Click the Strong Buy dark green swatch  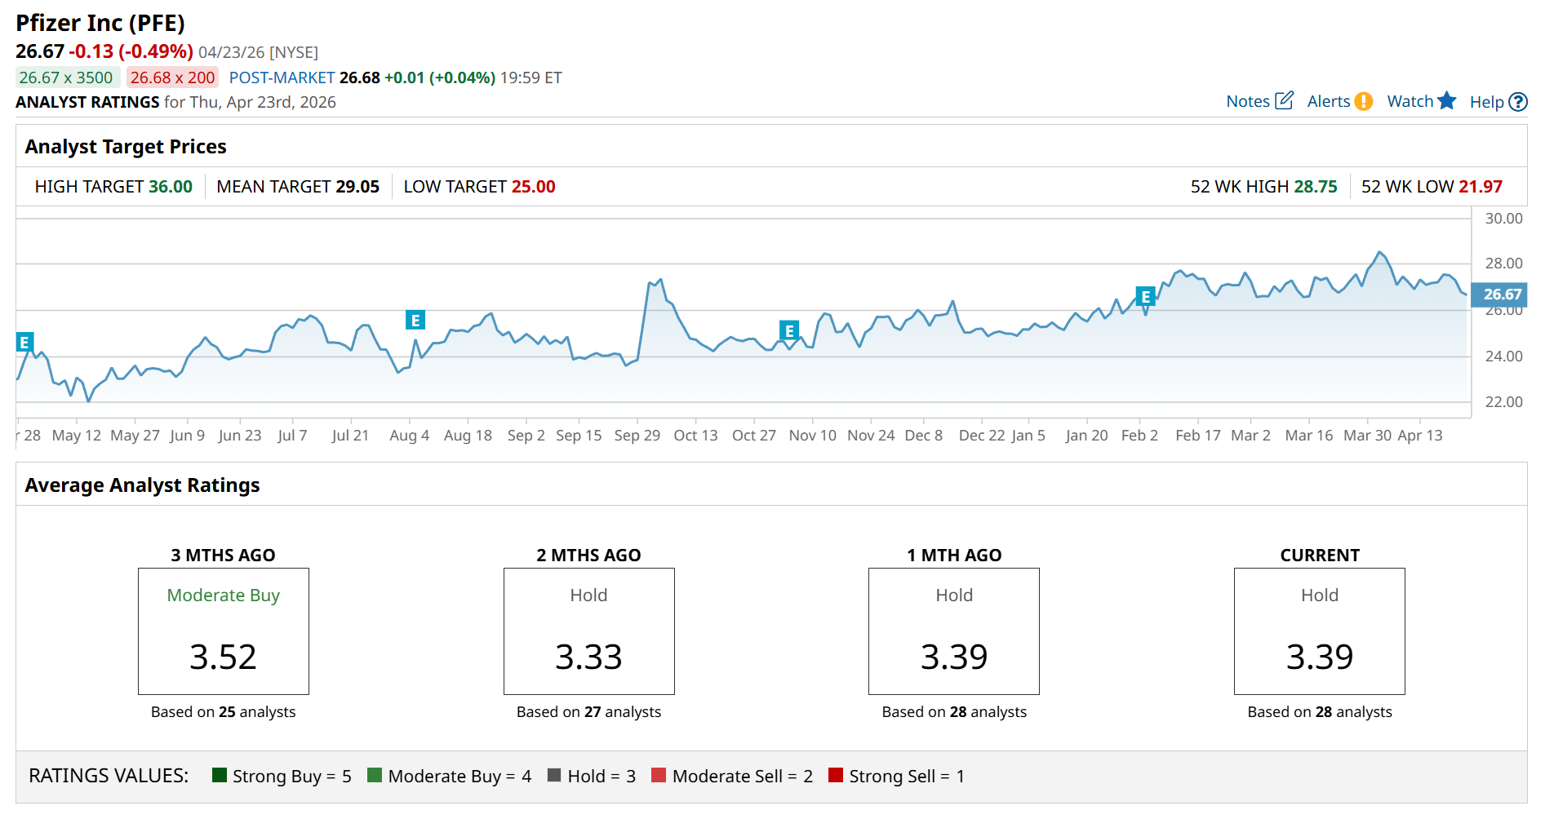219,775
